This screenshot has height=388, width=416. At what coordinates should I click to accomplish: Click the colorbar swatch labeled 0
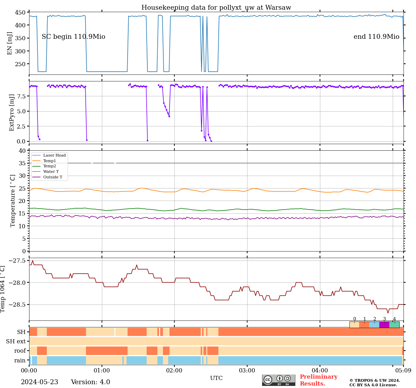click(354, 325)
